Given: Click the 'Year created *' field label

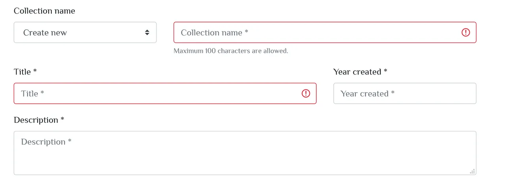Looking at the screenshot, I should 360,72.
